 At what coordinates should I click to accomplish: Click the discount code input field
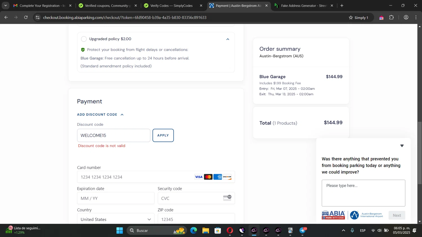114,135
